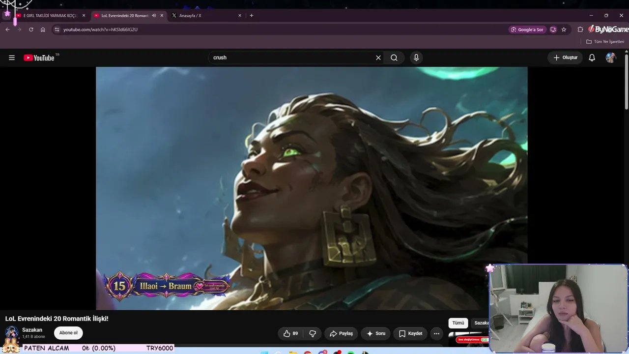Click the '1,41 B abone' subscriber count
629x354 pixels.
coord(33,337)
